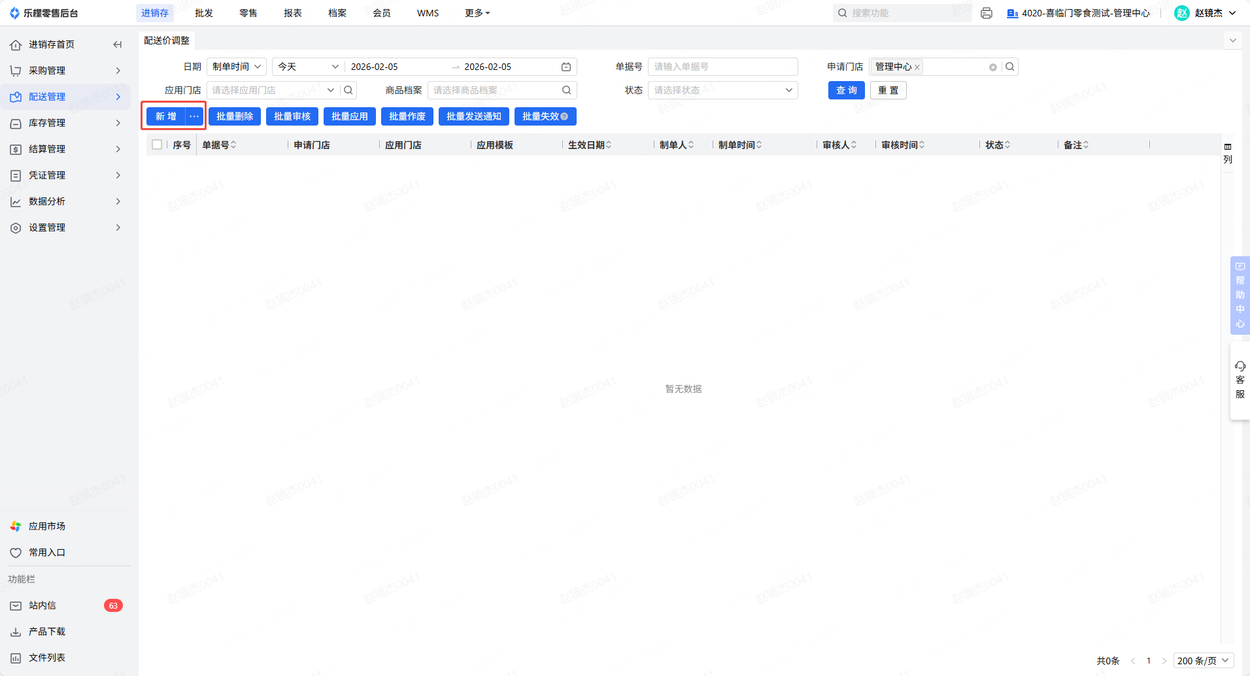The width and height of the screenshot is (1250, 676).
Task: Toggle the select-all checkbox in table header
Action: click(157, 145)
